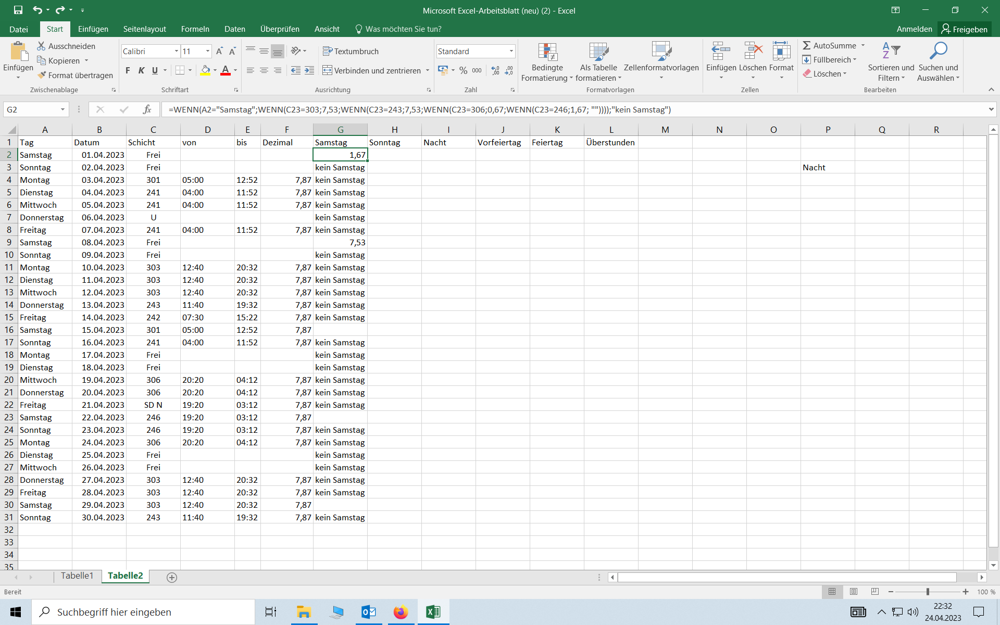The image size is (1000, 625).
Task: Click the Name Box showing G2
Action: point(31,109)
